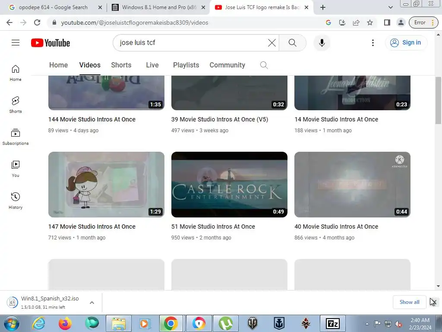This screenshot has height=332, width=442.
Task: Search within the channel using magnifier icon
Action: [264, 65]
